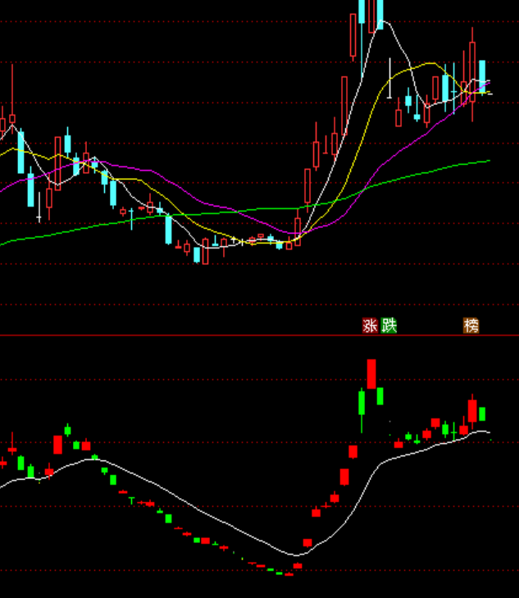Screen dimensions: 519x598
Task: Click the lowest cyan candle at price trough
Action: tap(196, 254)
